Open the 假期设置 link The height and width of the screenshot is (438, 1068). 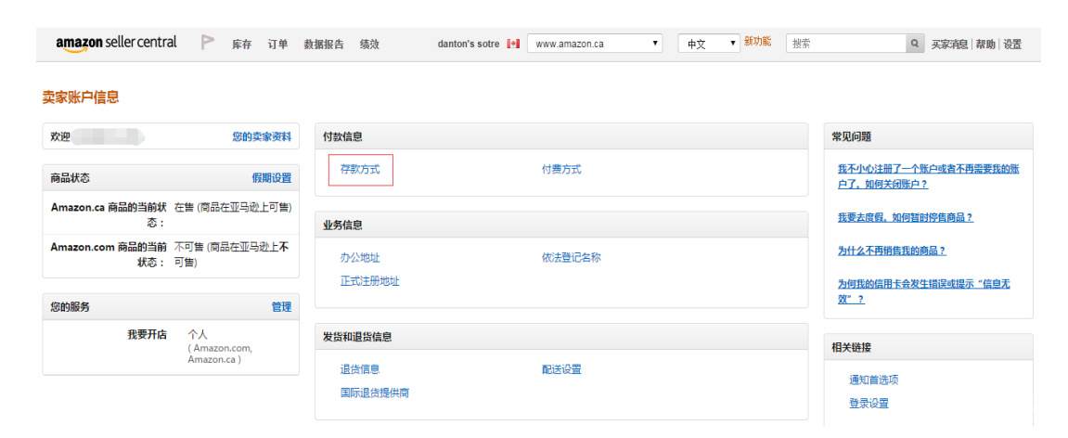[272, 178]
